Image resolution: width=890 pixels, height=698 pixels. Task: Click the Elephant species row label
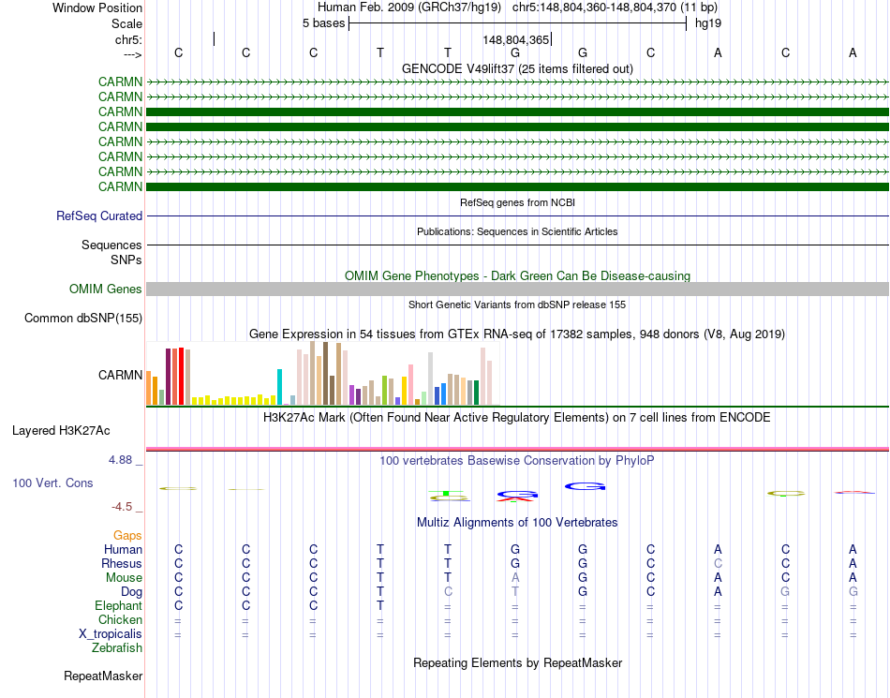point(118,605)
